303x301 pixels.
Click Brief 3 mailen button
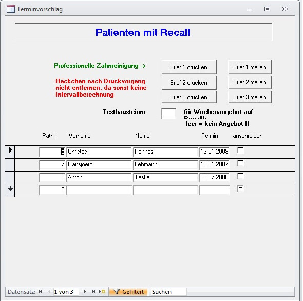250,97
